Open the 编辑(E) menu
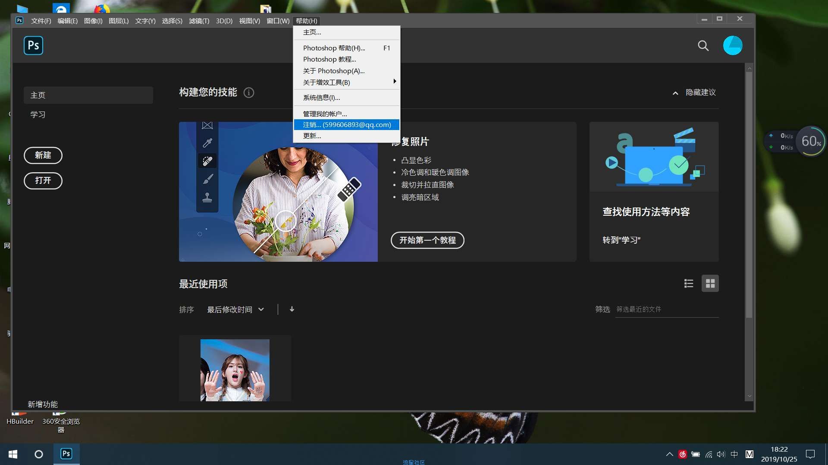This screenshot has width=828, height=465. 67,21
